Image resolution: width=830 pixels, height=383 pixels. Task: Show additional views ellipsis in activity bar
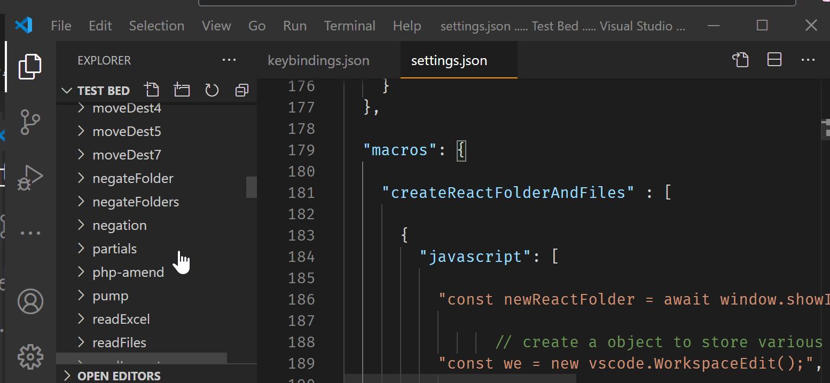(30, 233)
